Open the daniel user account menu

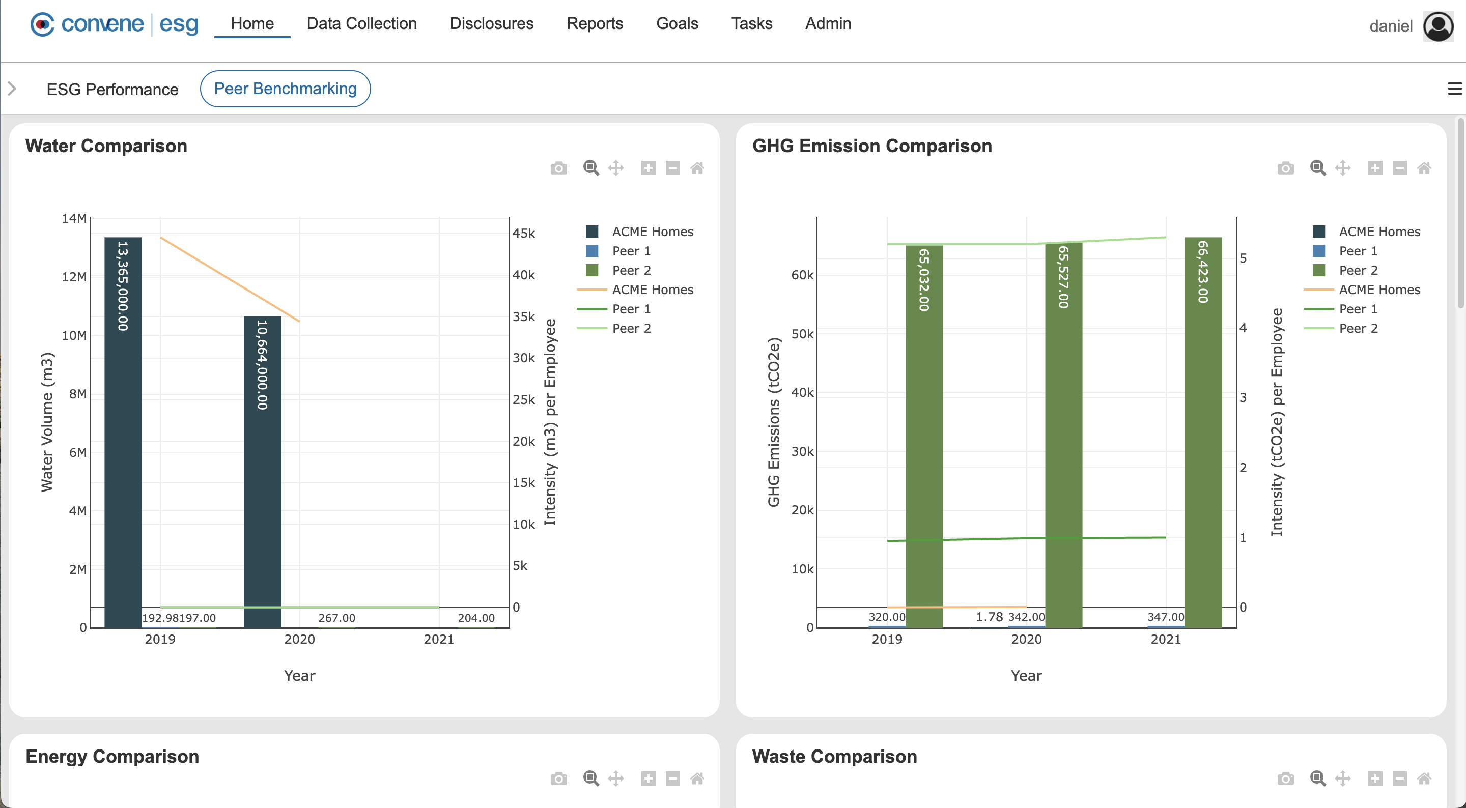[x=1390, y=26]
